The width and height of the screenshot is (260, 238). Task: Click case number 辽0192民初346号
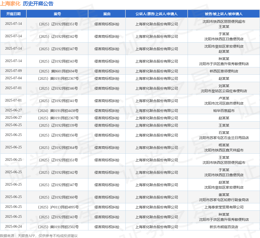58,88
